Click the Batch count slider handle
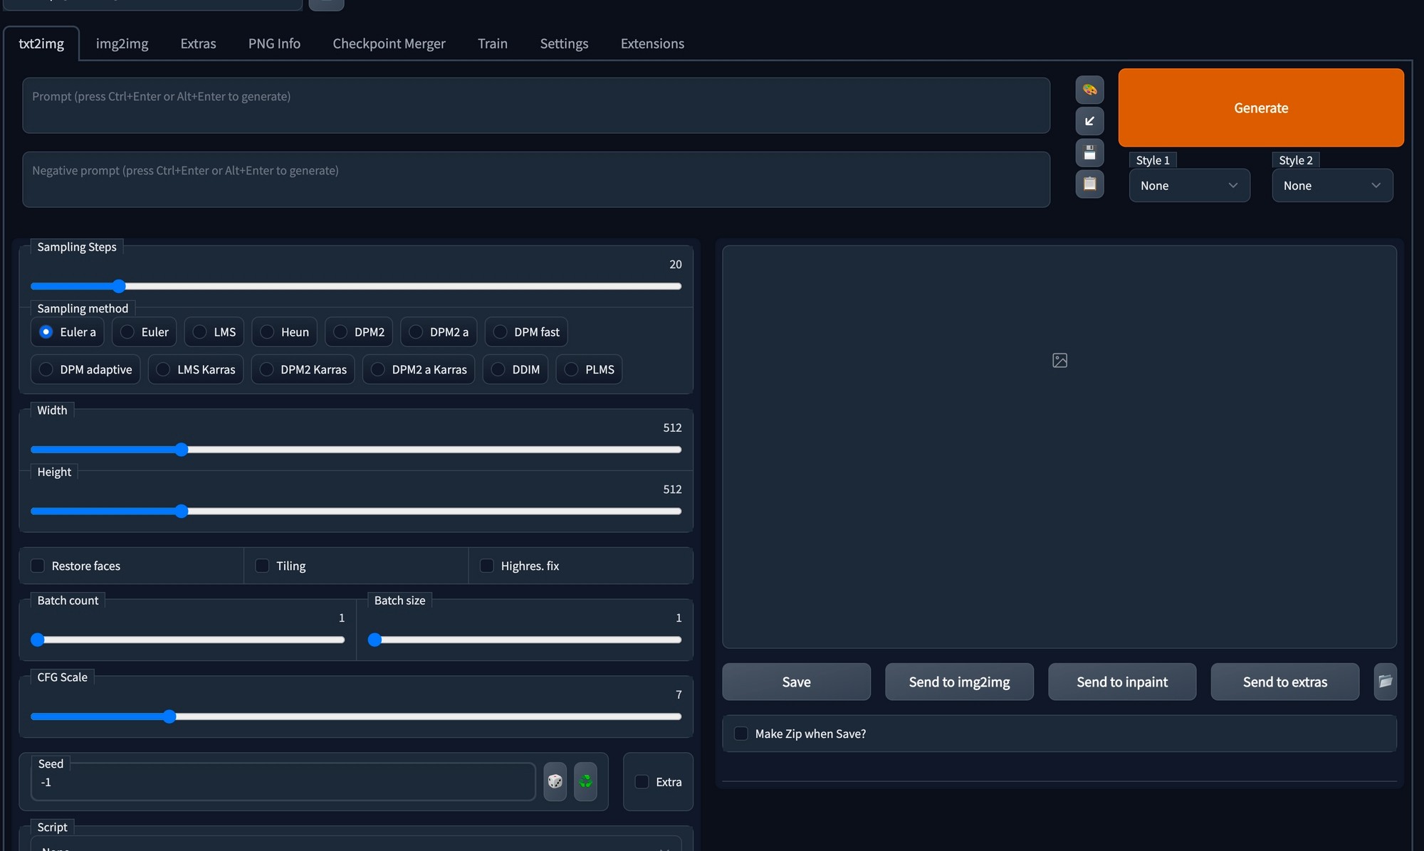This screenshot has width=1424, height=851. click(38, 640)
